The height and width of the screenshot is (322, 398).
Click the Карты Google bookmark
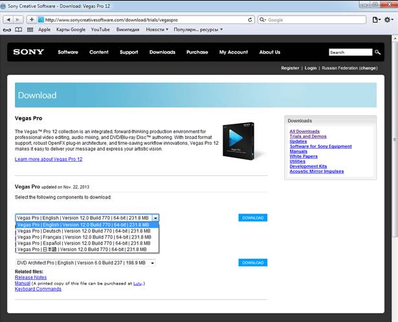point(71,30)
